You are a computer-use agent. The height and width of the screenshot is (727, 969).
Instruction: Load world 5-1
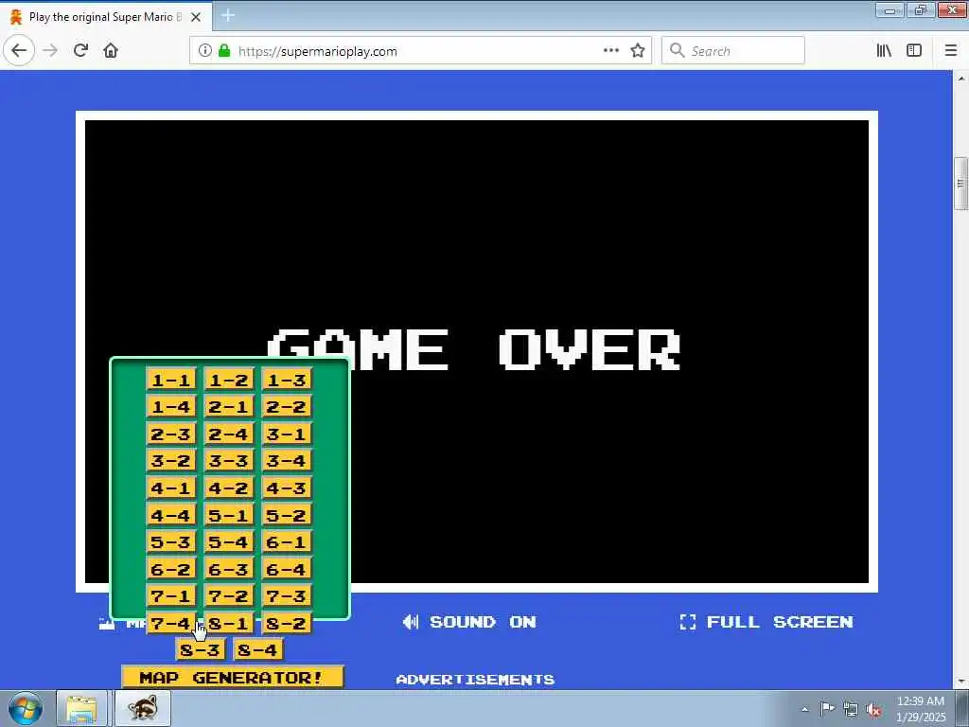229,515
